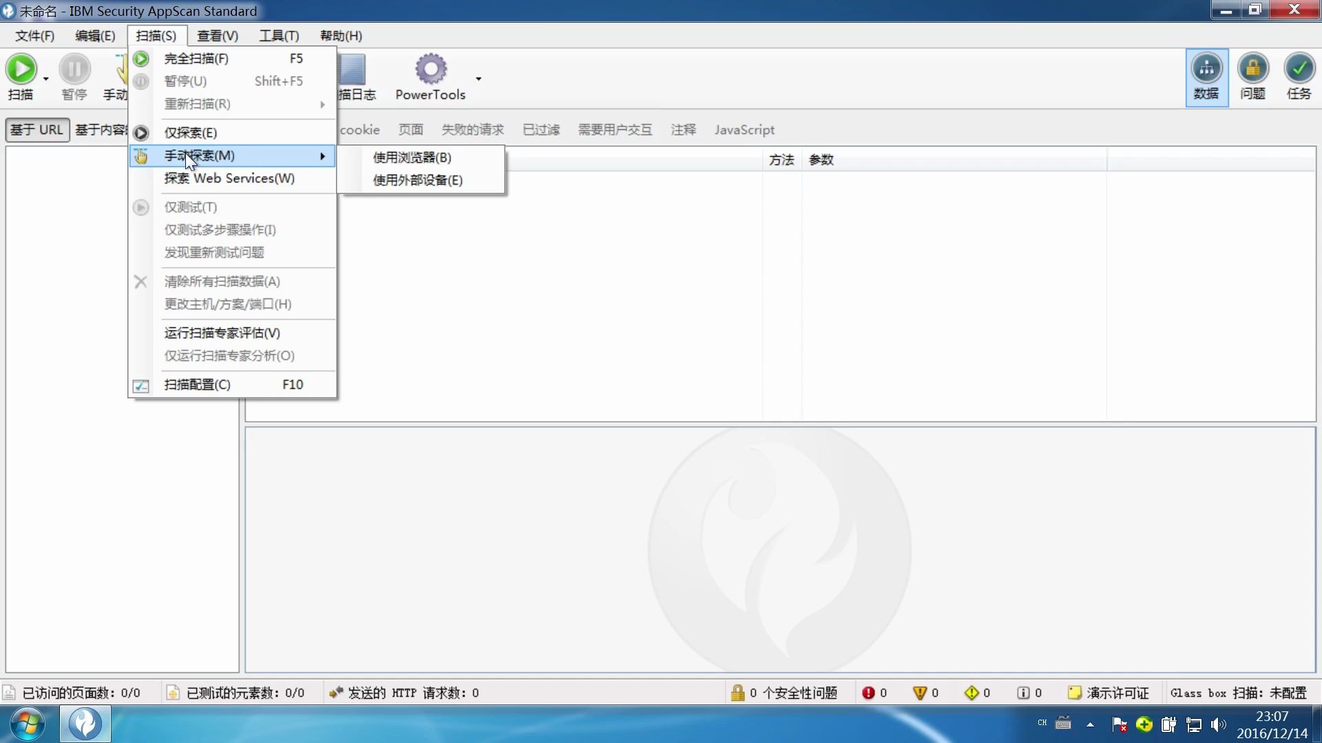1322x743 pixels.
Task: Click the sent HTTP requests status icon
Action: (336, 693)
